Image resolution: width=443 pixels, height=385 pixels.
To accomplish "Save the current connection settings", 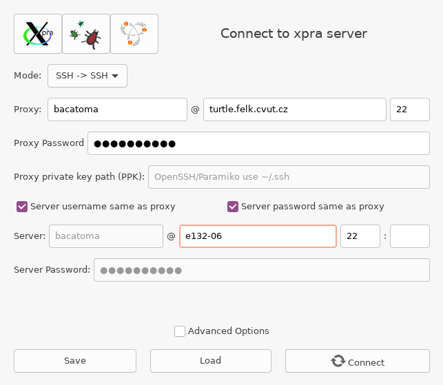I will coord(75,360).
